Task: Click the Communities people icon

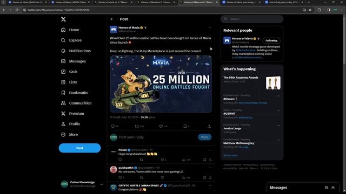Action: point(63,103)
